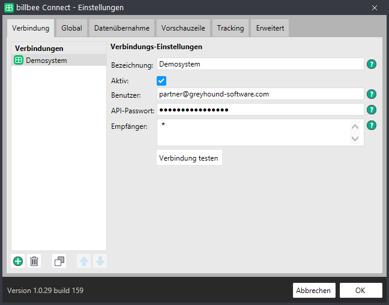Click Empfänger scroll-down arrow
The image size is (389, 305).
355,138
